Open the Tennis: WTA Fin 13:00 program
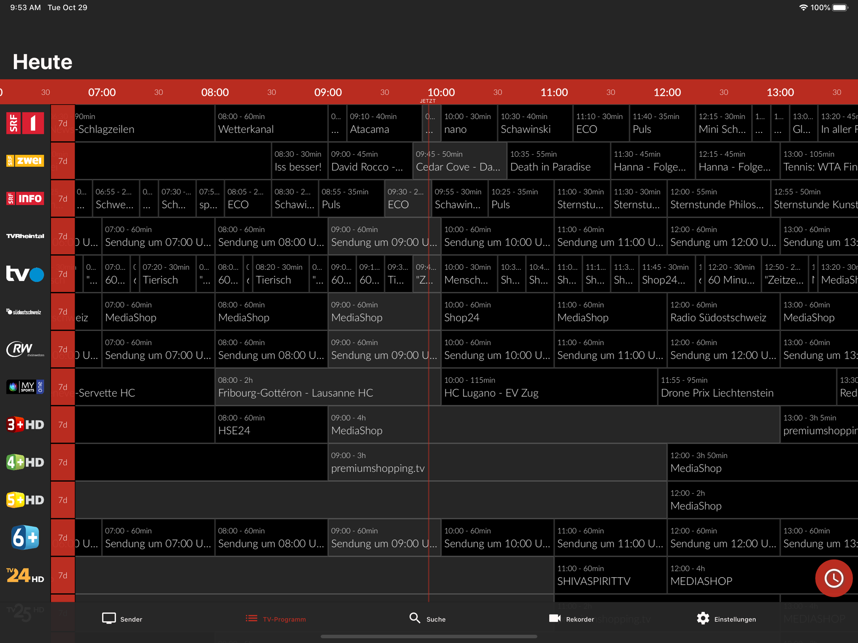 point(819,161)
